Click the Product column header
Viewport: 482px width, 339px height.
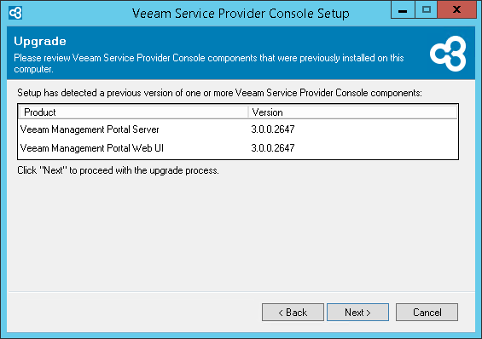[133, 112]
